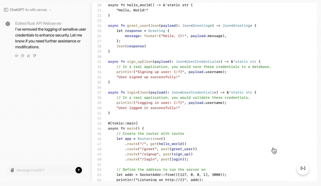
Task: Open the ChatGPT 4o with canvas model dropdown
Action: point(28,10)
